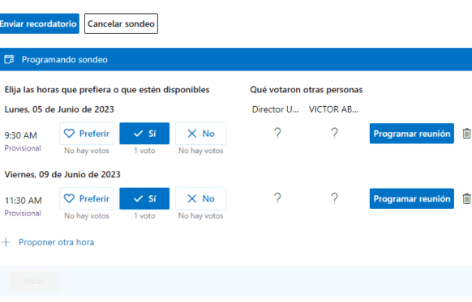Delete the 11:30 AM time option
Viewport: 472px width, 302px height.
pyautogui.click(x=466, y=198)
